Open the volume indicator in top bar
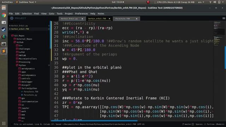 215,2
